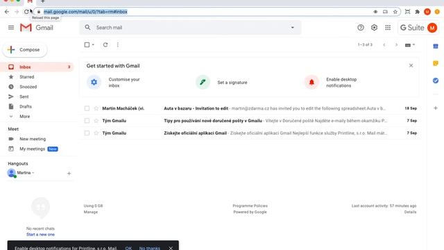The image size is (444, 250).
Task: Click the address bar URL
Action: [x=85, y=12]
